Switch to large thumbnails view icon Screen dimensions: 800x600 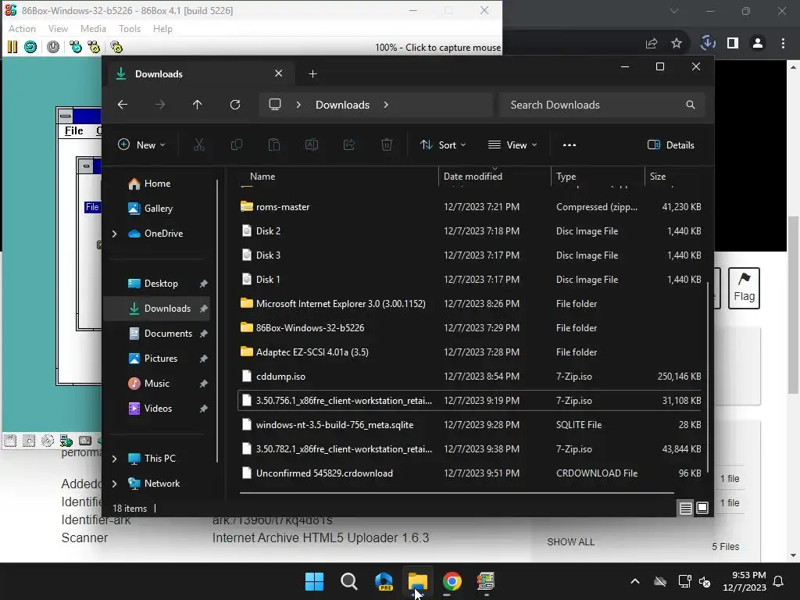(702, 508)
